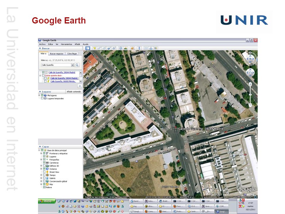Uncheck the Carreteras layer checkbox
This screenshot has height=214, width=285.
(x=44, y=163)
